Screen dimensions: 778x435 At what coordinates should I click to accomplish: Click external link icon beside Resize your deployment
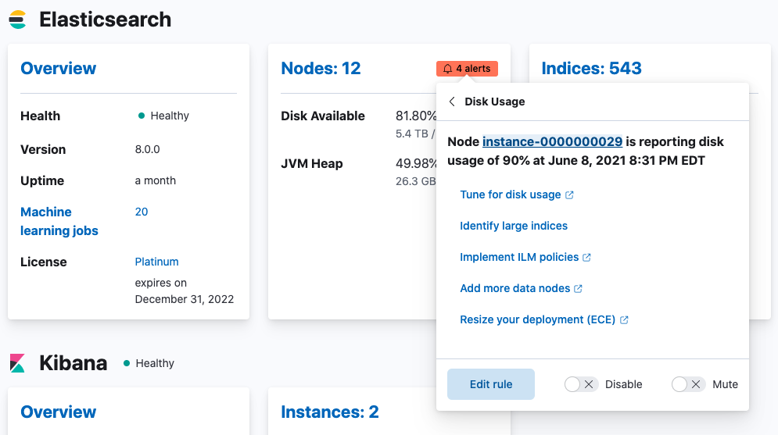point(624,320)
